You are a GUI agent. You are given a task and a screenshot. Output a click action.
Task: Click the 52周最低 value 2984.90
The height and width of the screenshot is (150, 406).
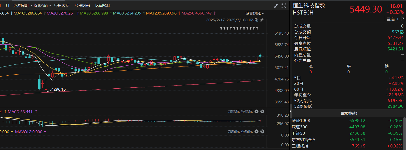click(396, 106)
